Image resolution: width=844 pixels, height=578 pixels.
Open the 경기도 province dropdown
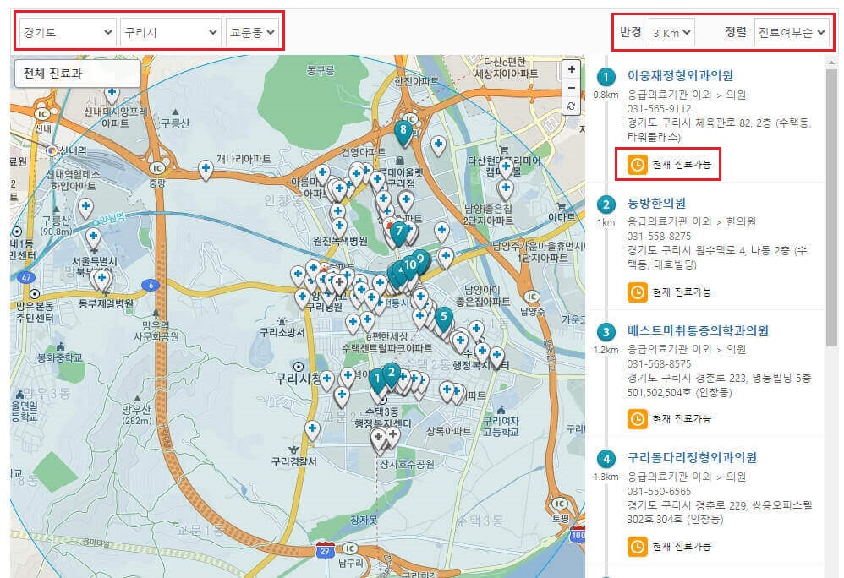(x=68, y=32)
